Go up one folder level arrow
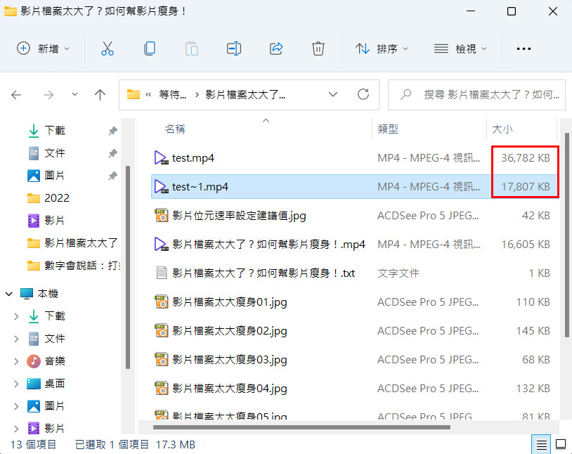 (100, 95)
